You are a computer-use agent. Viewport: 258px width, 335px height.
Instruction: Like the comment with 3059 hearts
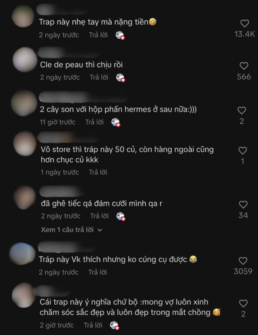pyautogui.click(x=243, y=261)
